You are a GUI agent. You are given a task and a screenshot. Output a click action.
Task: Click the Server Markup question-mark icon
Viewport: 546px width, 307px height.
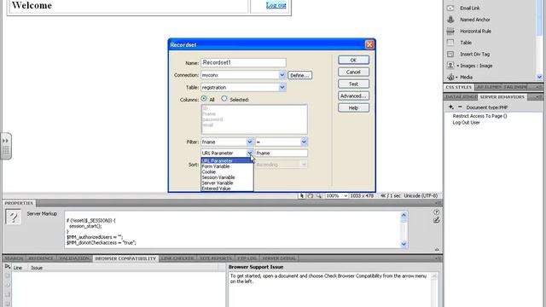(x=14, y=217)
